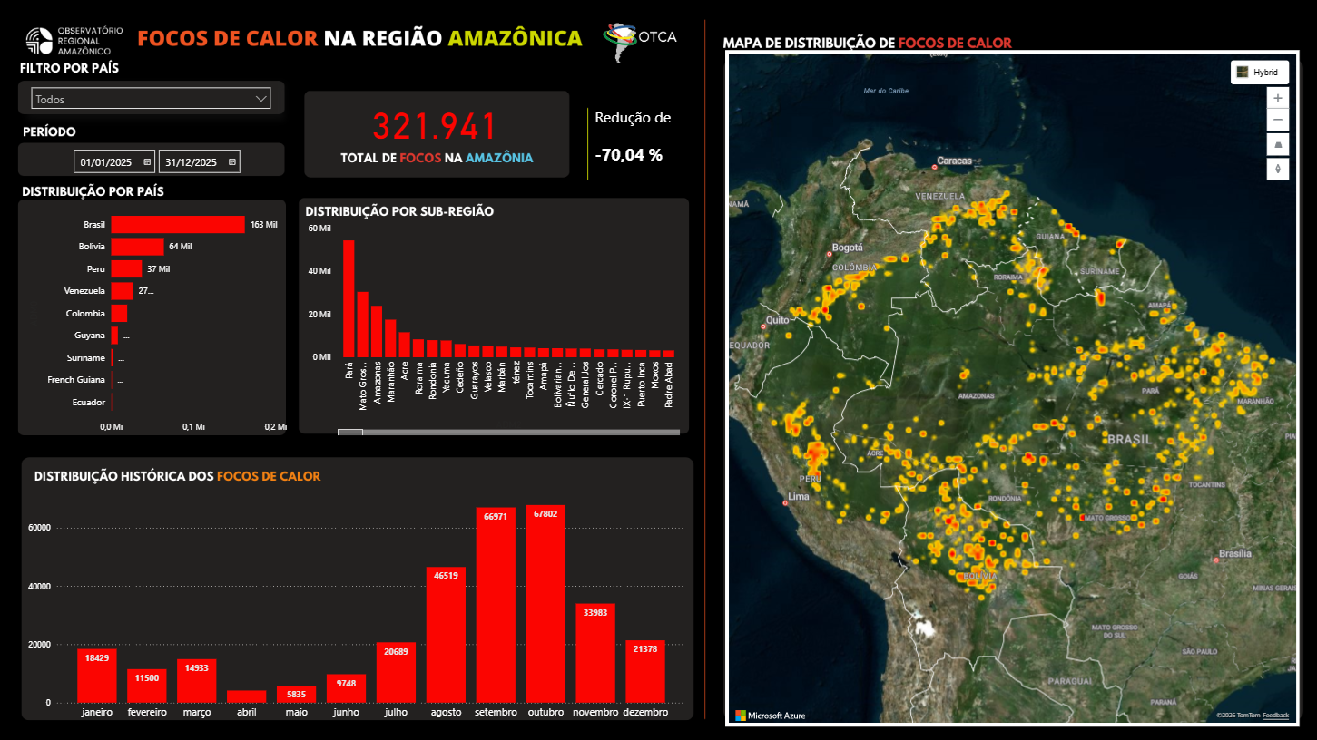Click the map pitch control icon
Image resolution: width=1317 pixels, height=740 pixels.
click(1277, 145)
